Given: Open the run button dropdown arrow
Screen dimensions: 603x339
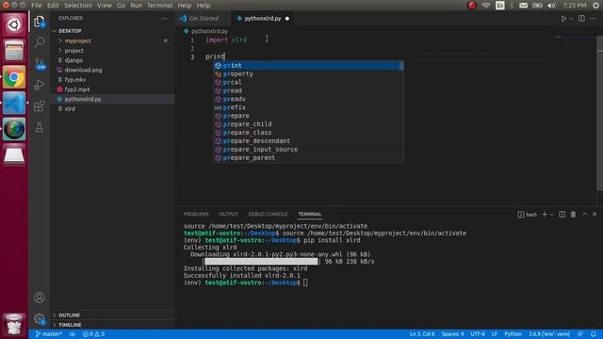Looking at the screenshot, I should 571,19.
